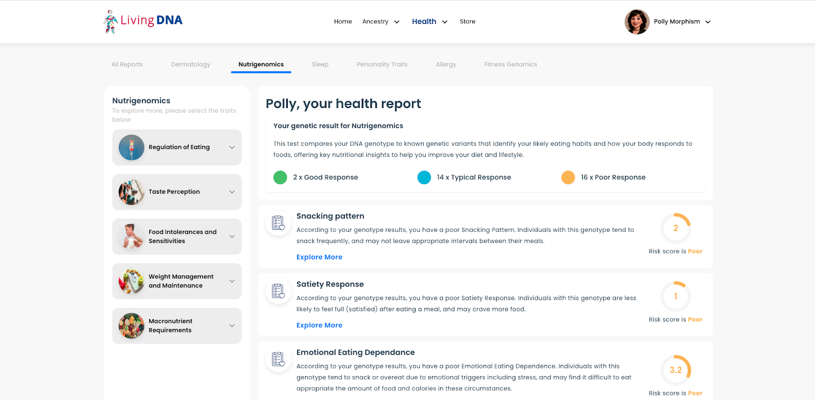The height and width of the screenshot is (400, 815).
Task: Click the Weight Management thumbnail image
Action: pyautogui.click(x=131, y=281)
